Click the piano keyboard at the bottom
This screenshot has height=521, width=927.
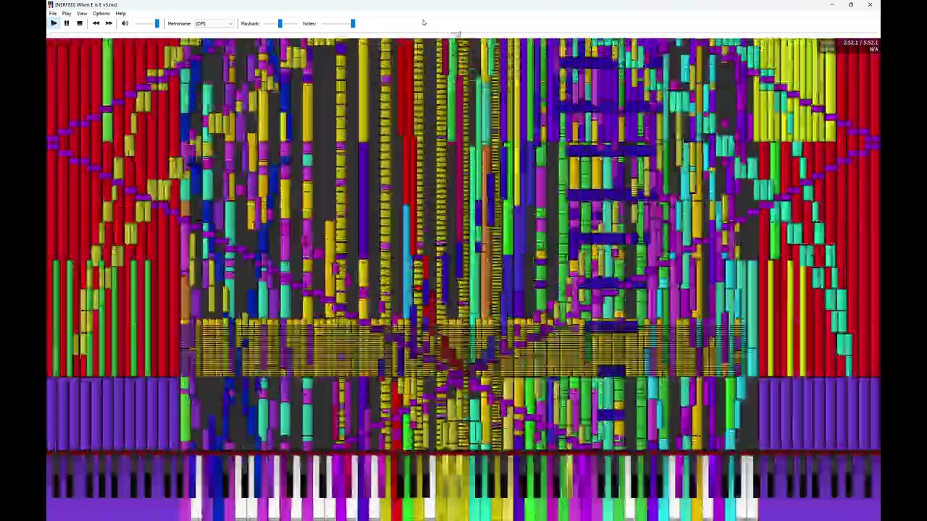click(463, 488)
